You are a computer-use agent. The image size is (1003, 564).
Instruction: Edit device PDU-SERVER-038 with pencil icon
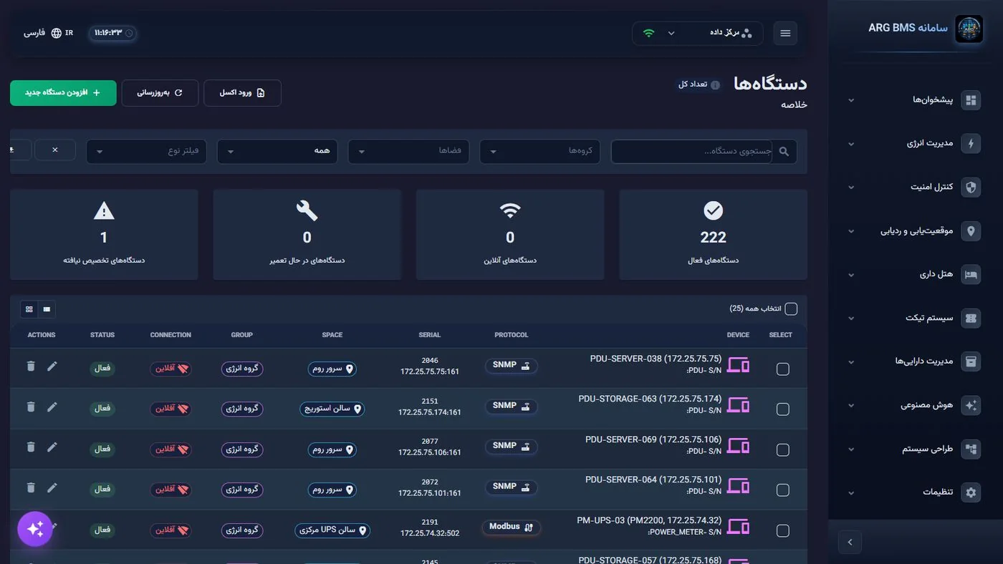[x=52, y=366]
